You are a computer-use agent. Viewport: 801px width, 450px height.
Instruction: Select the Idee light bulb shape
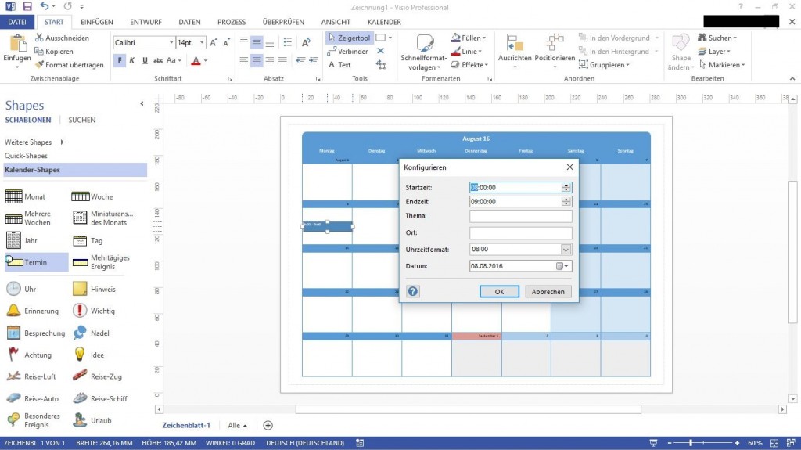(97, 355)
